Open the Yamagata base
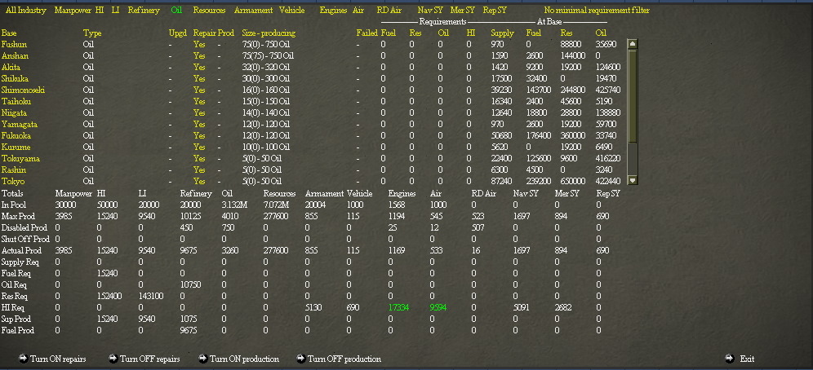 [20, 124]
